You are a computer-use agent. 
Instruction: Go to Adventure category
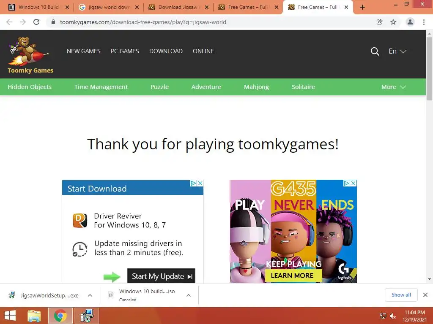click(206, 87)
